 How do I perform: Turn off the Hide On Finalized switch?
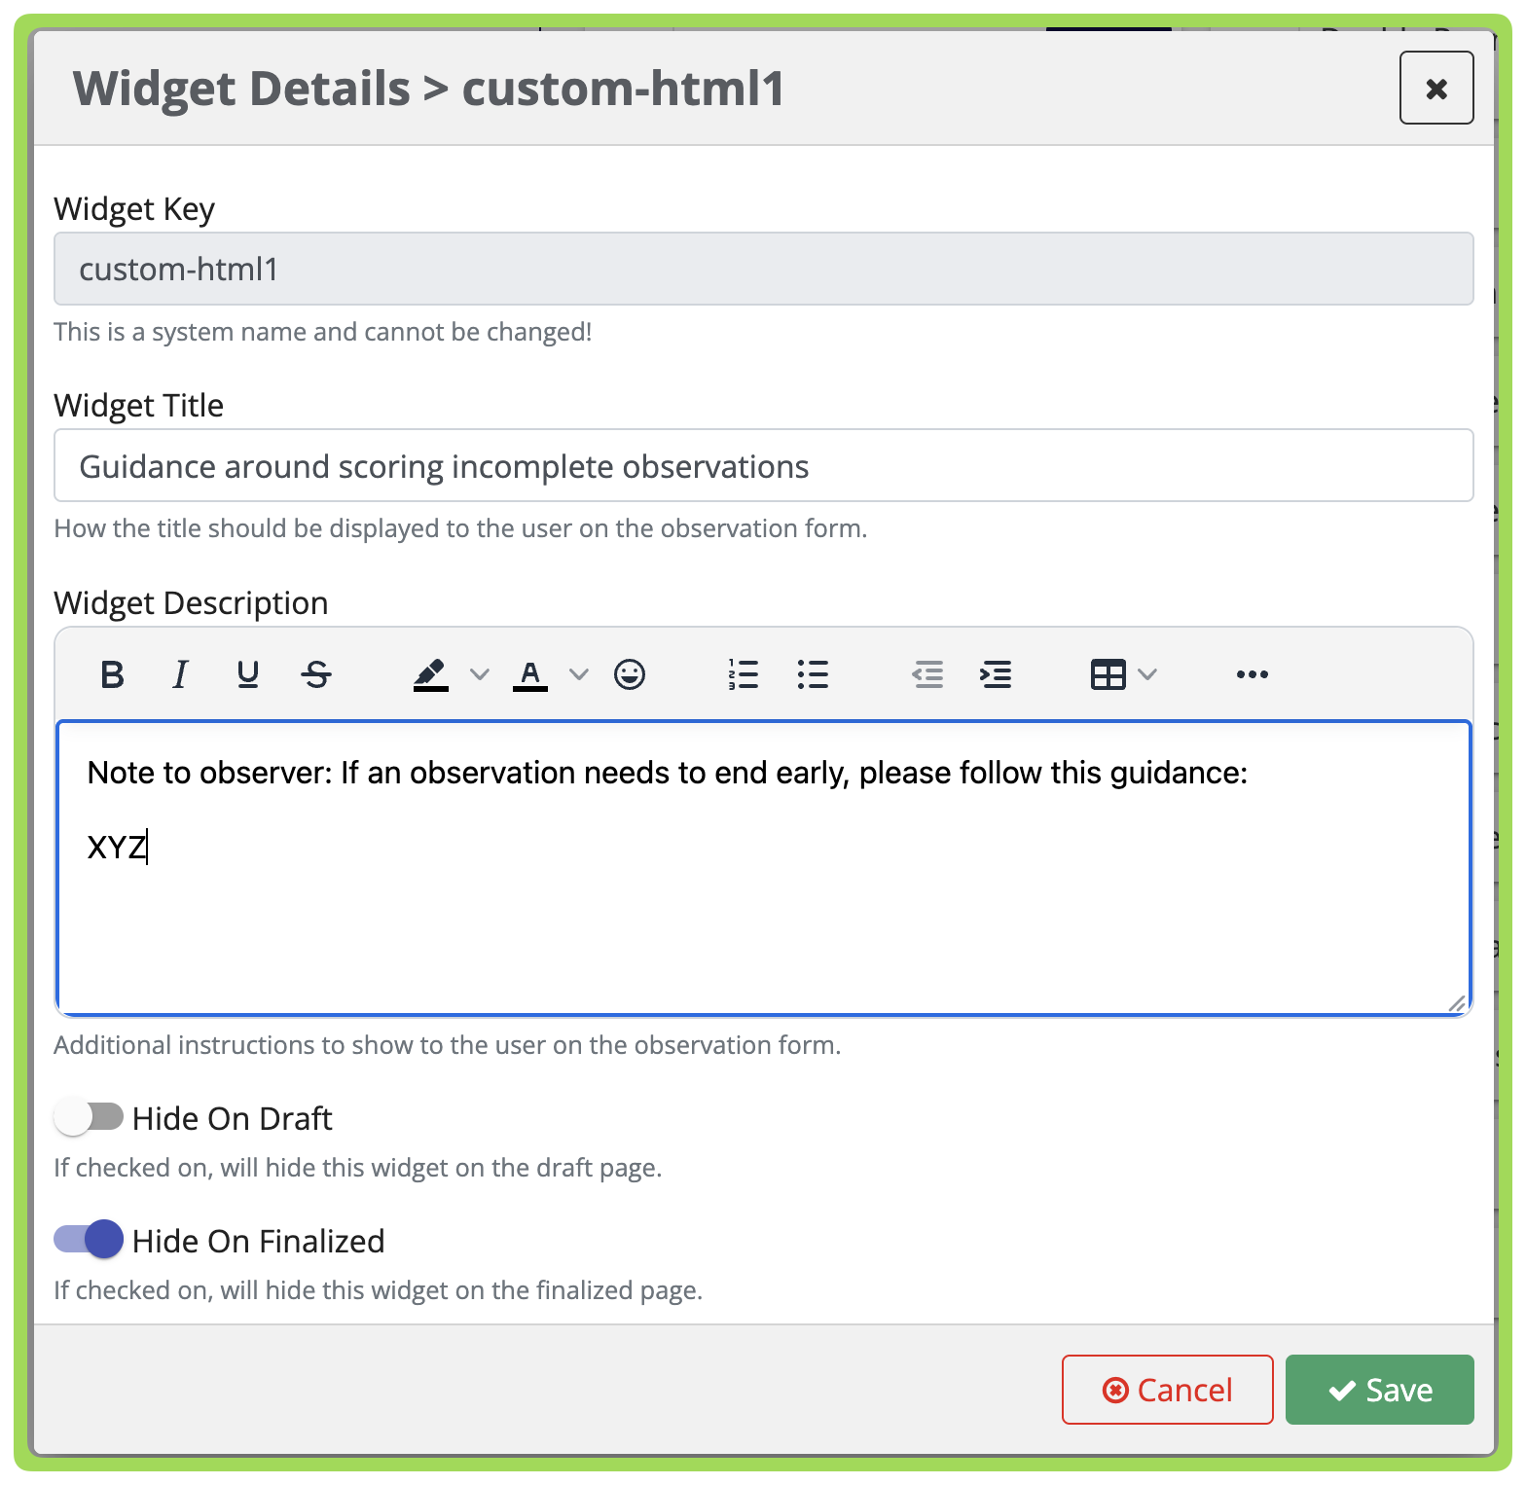[89, 1240]
